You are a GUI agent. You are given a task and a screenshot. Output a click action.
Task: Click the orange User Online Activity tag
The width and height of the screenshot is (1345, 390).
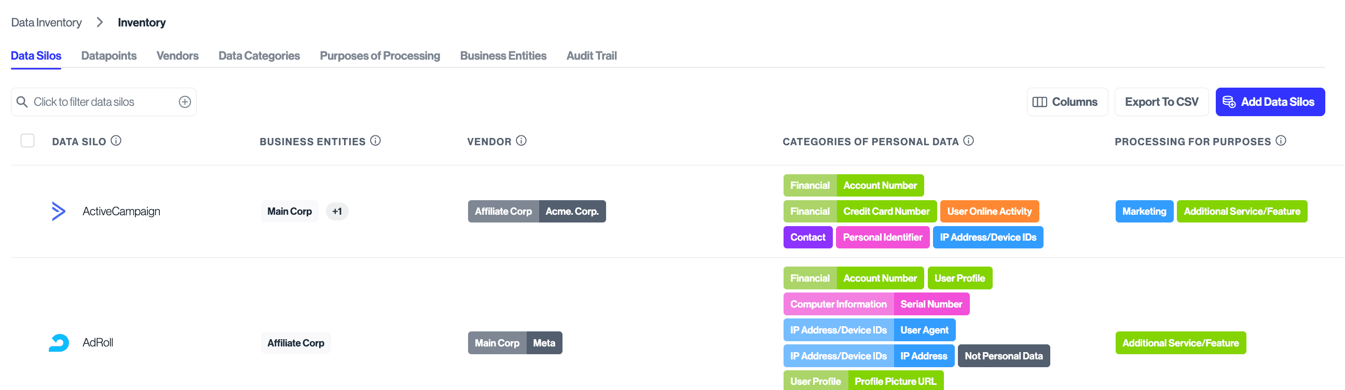989,212
